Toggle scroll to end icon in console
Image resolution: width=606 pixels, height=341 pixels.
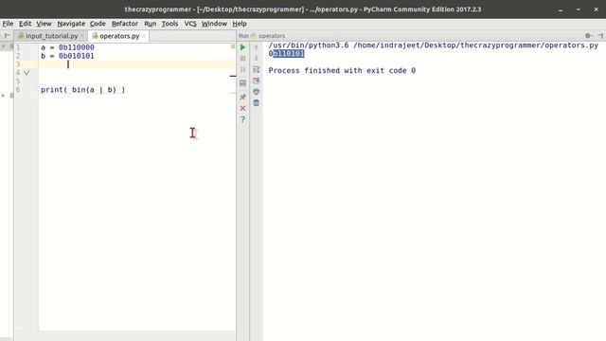256,81
